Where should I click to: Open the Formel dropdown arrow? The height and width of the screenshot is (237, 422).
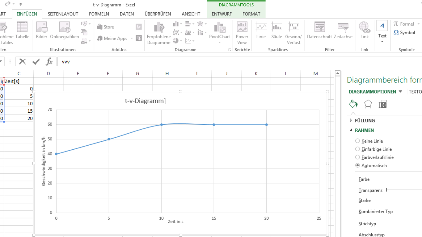click(x=419, y=24)
